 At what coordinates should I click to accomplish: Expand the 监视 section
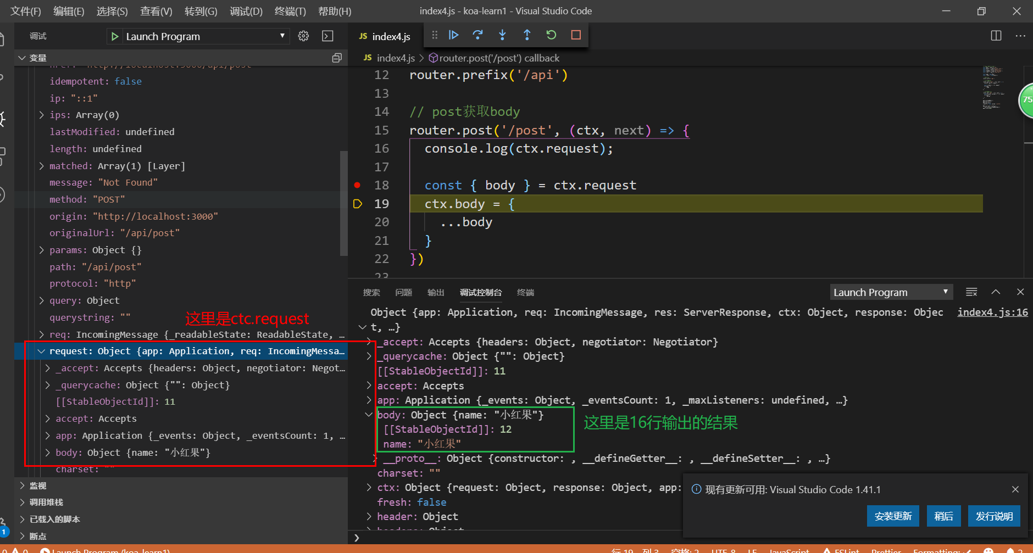22,485
